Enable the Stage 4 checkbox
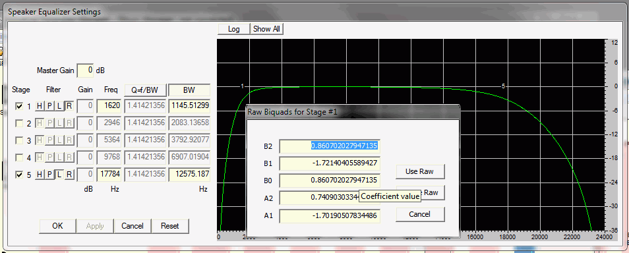629x253 pixels. click(19, 158)
